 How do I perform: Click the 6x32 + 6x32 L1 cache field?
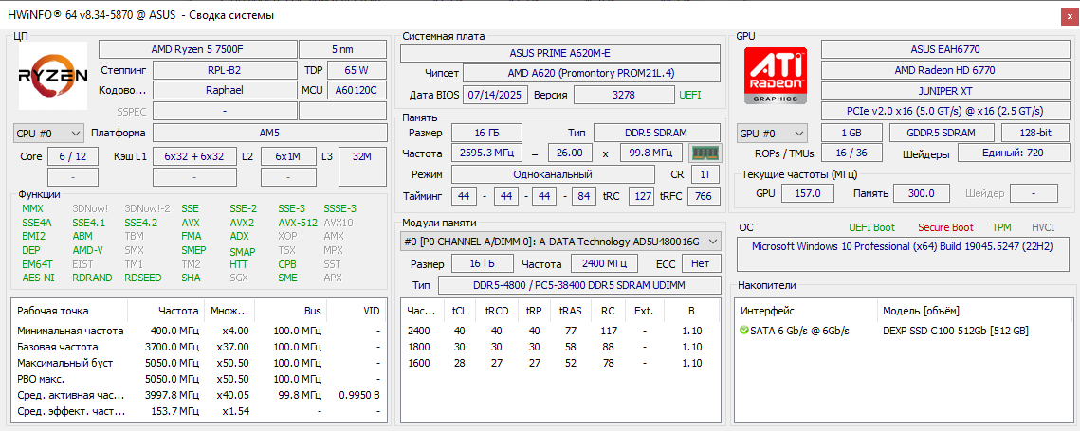(x=194, y=156)
